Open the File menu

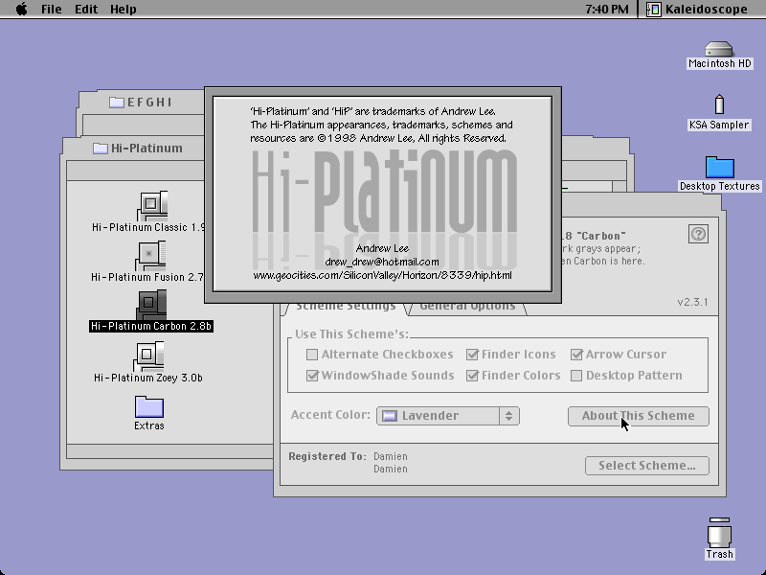(52, 9)
